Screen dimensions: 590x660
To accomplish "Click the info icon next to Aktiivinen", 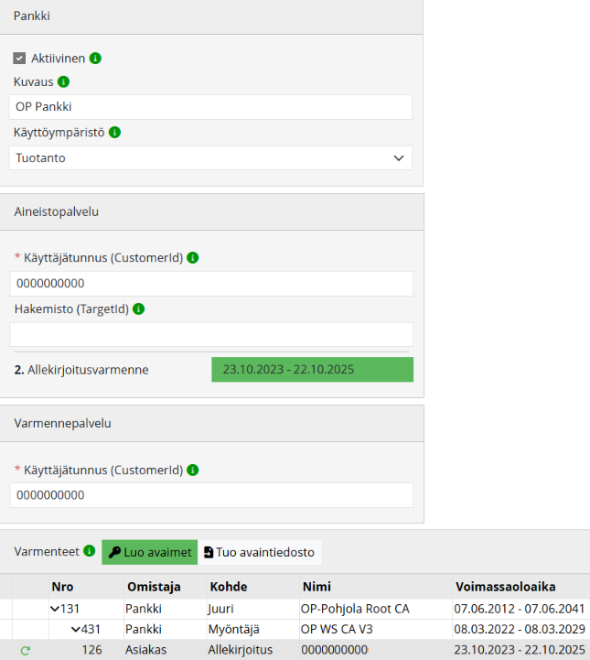I will click(x=95, y=58).
